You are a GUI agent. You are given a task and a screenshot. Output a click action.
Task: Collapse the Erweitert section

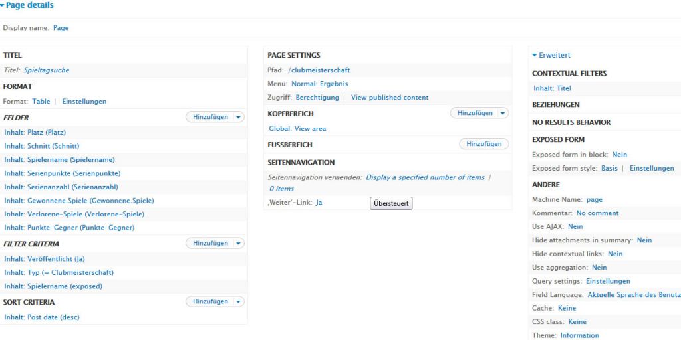(x=551, y=56)
